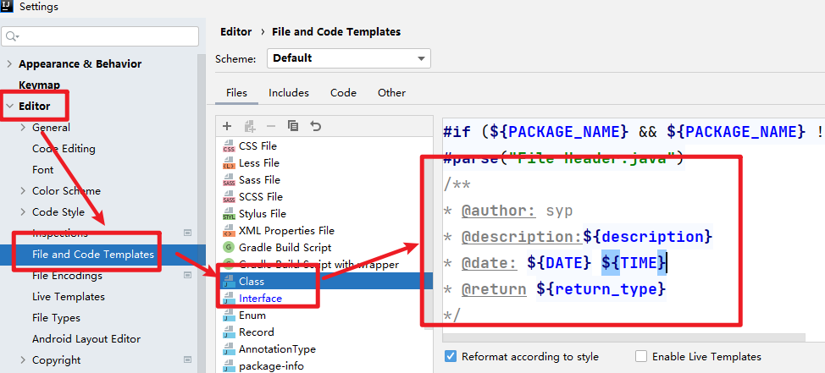The height and width of the screenshot is (373, 825).
Task: Open File Encodings settings
Action: (68, 275)
